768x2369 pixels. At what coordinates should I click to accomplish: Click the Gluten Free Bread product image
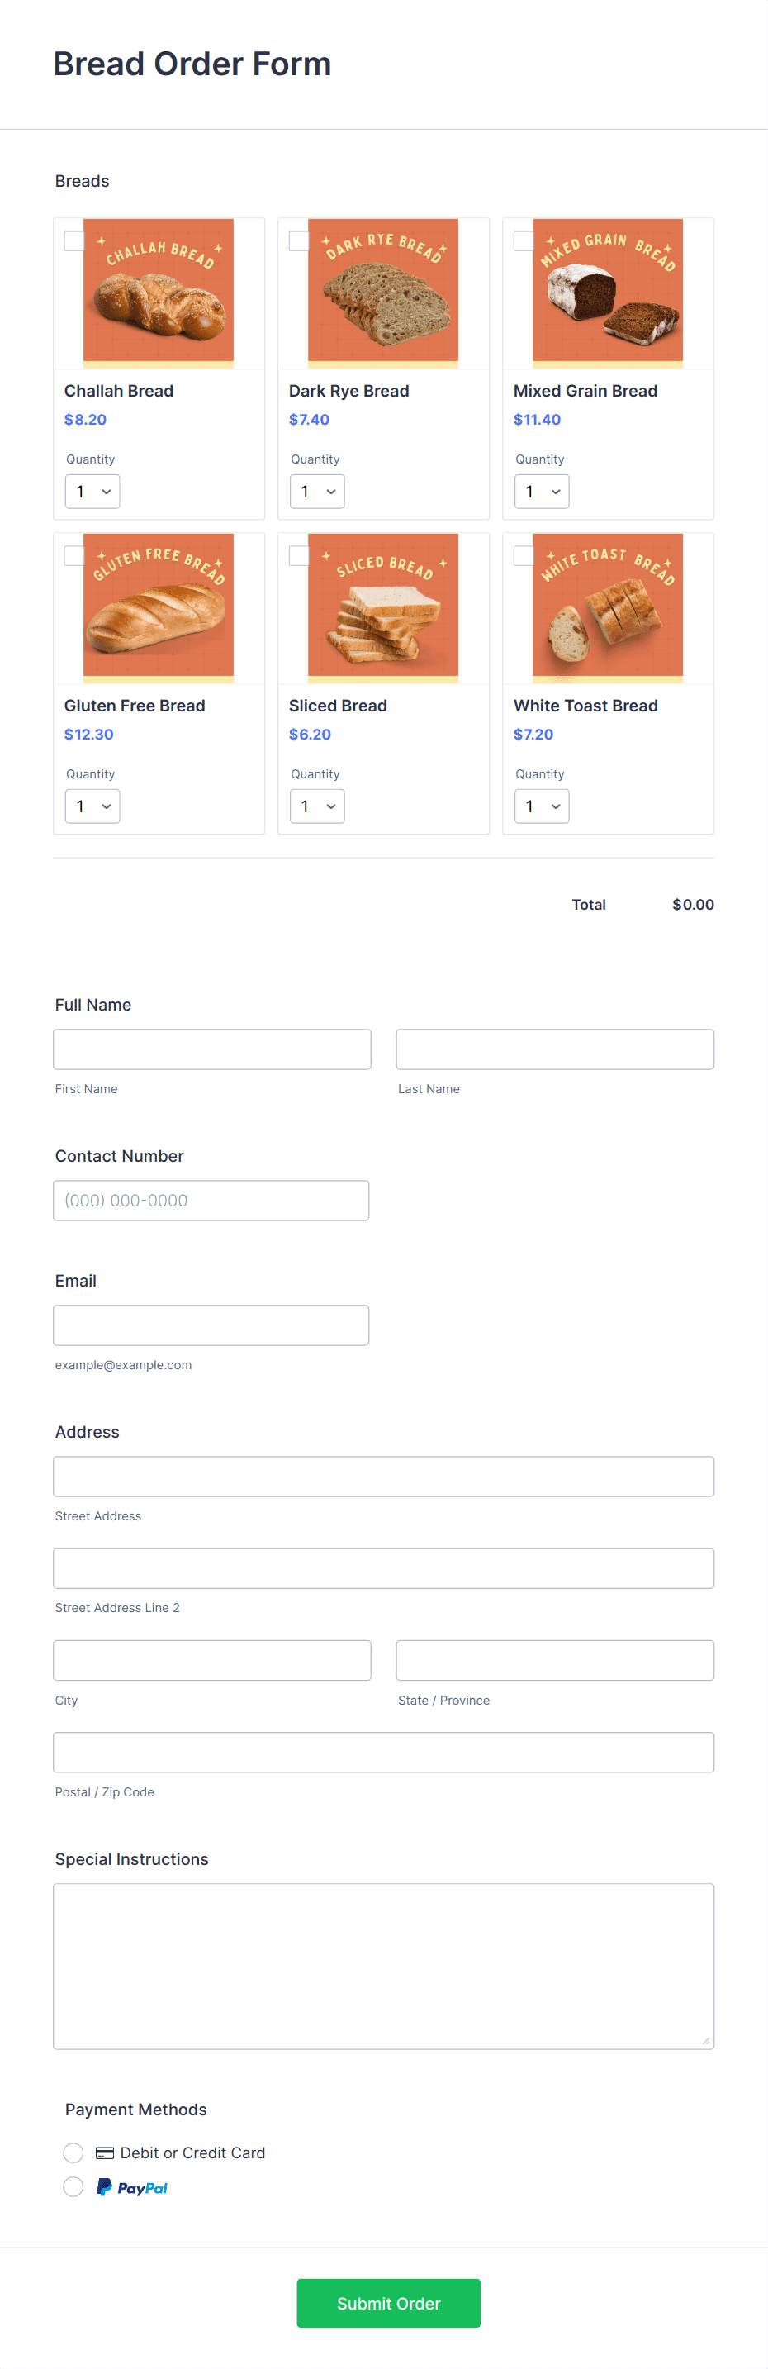[x=158, y=606]
